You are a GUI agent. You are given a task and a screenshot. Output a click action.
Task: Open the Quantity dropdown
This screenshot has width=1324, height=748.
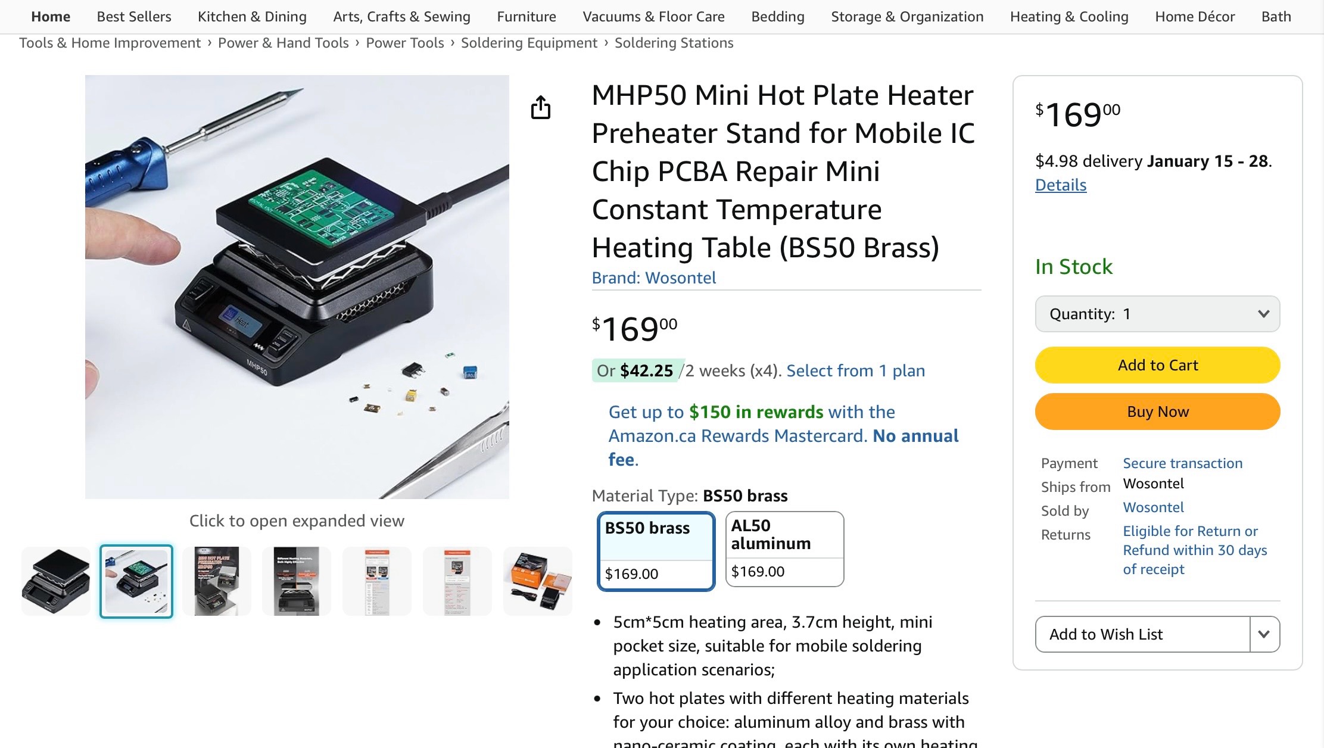1156,314
